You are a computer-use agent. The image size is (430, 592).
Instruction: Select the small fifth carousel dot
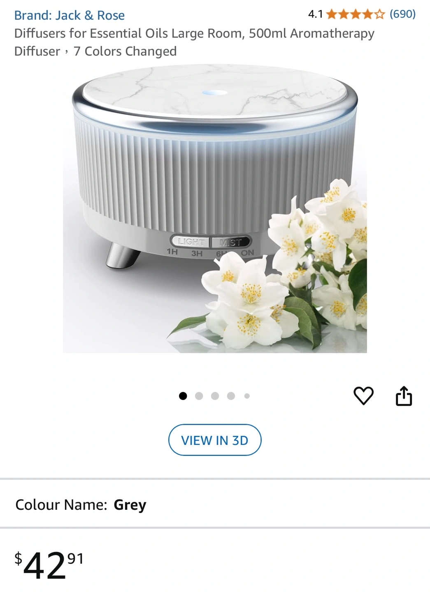coord(247,396)
